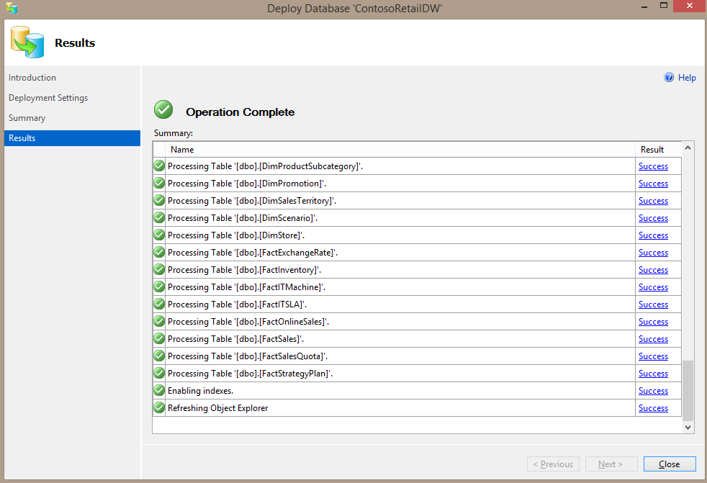Open Success link for DimStore

[x=653, y=235]
